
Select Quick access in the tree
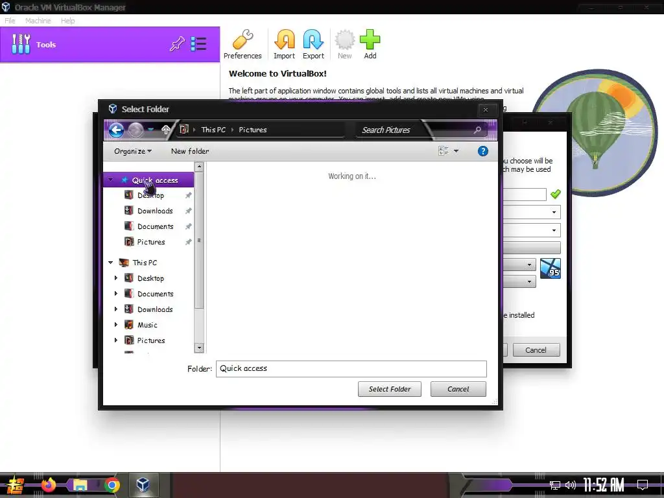(x=154, y=180)
